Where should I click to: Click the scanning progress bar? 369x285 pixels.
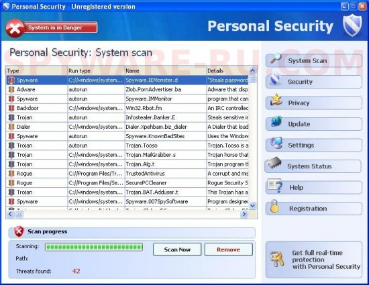[94, 247]
